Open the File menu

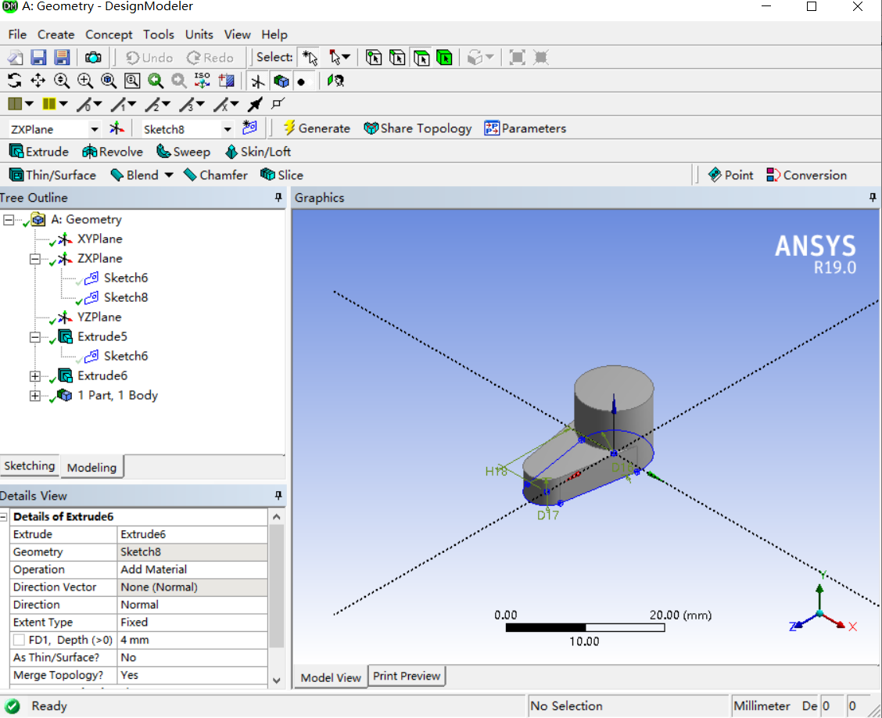pos(17,35)
